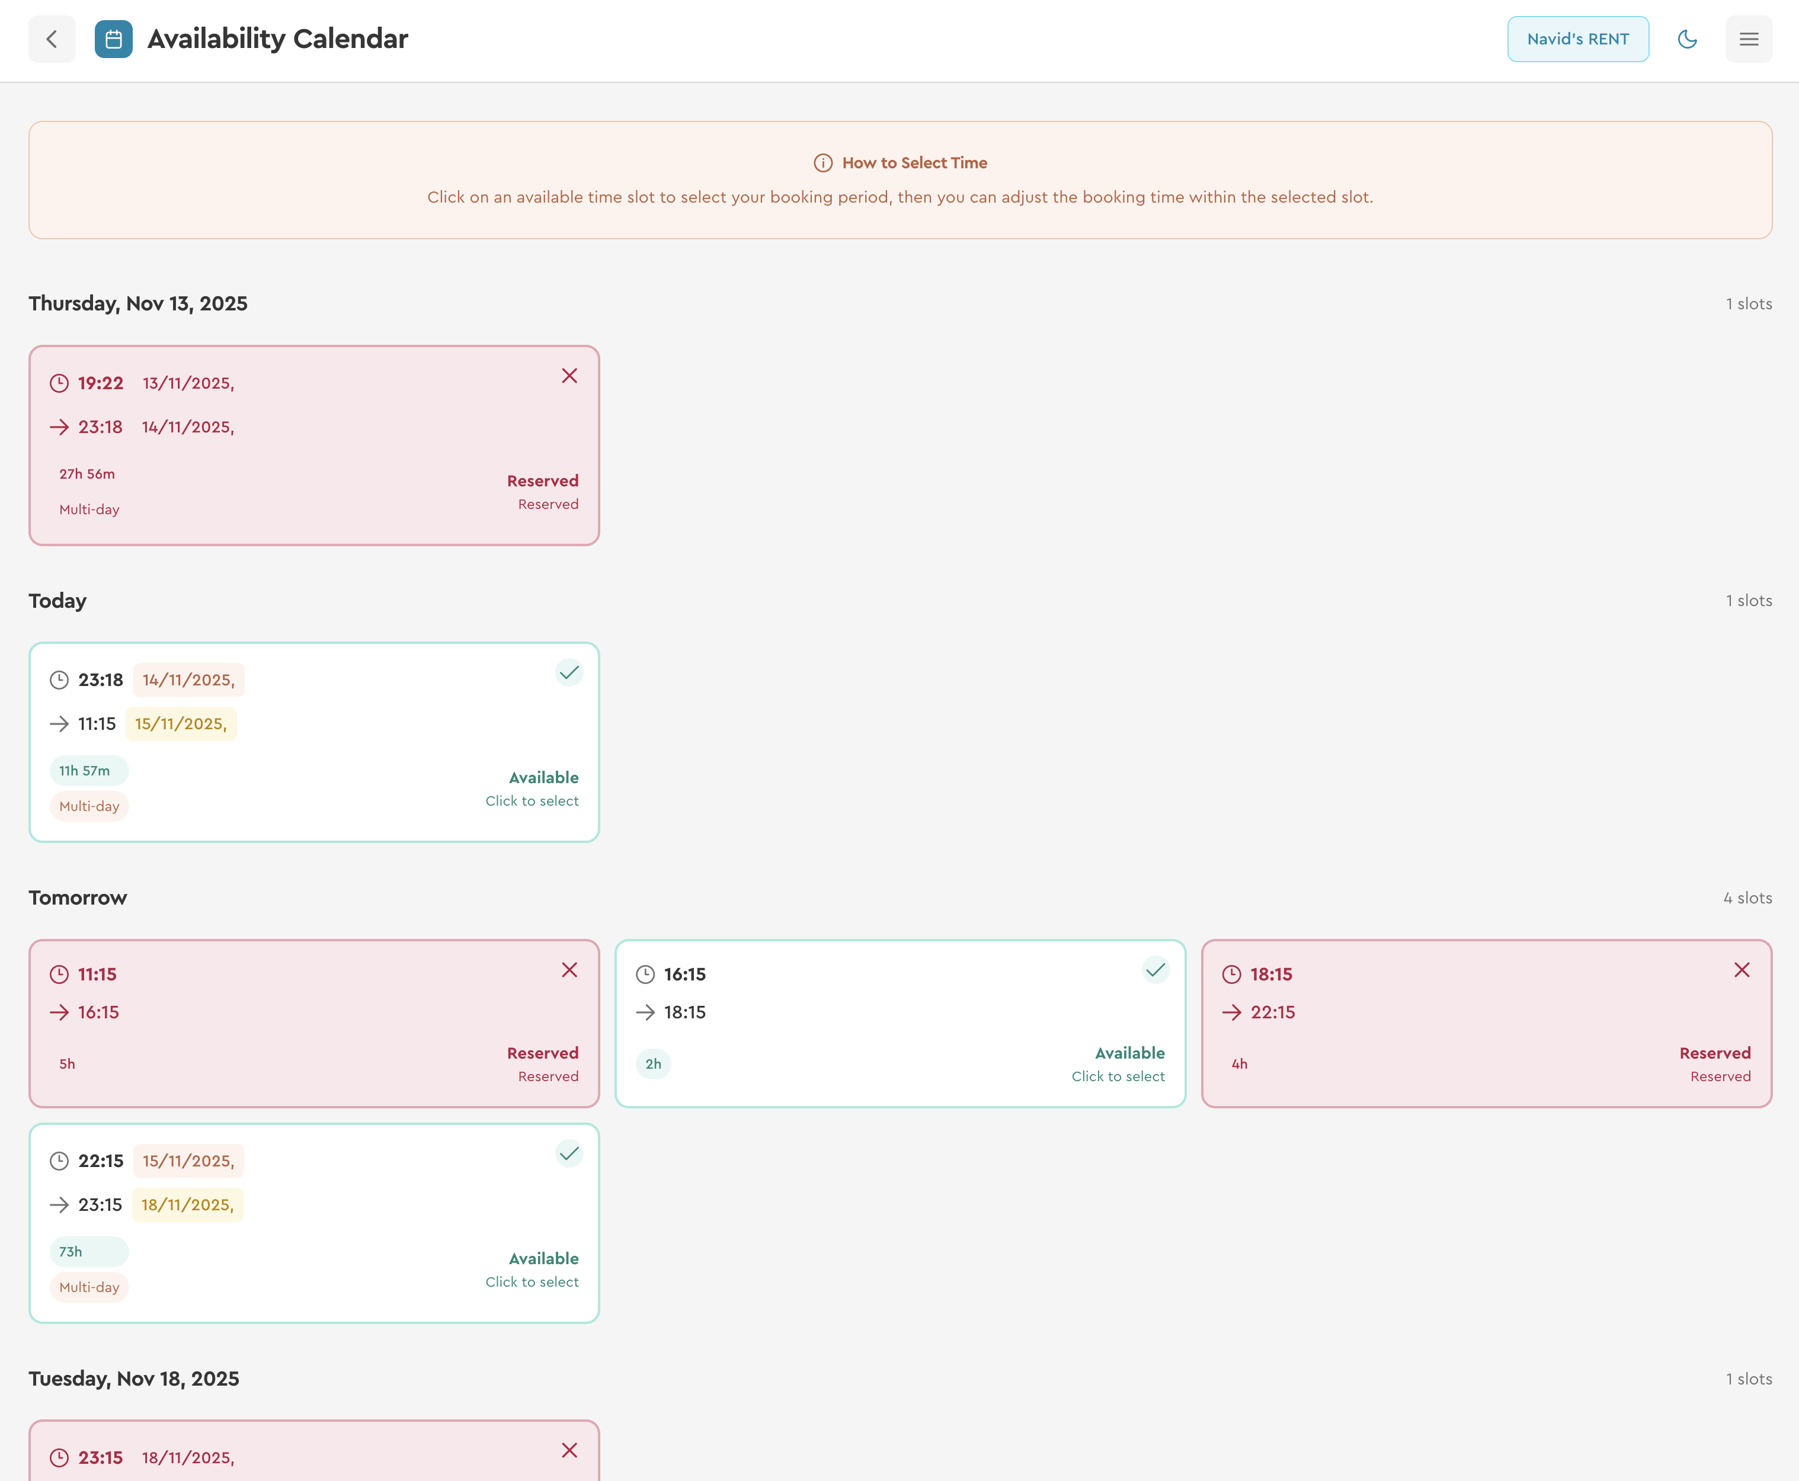Click Multi-day tag on the 73h slot

point(89,1287)
